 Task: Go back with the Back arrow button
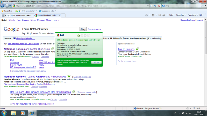[x=2, y=6]
